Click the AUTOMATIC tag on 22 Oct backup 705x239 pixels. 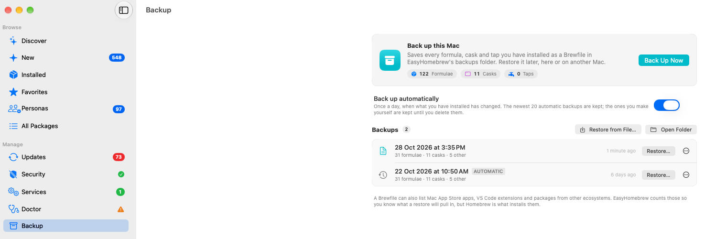(488, 171)
